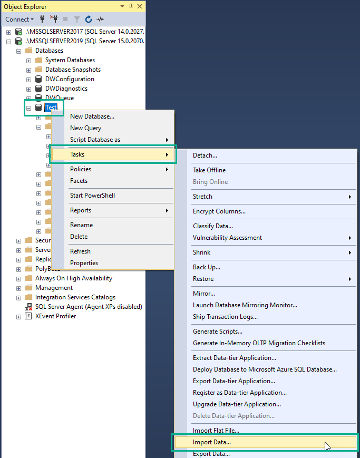
Task: Click the Test database cylinder icon
Action: point(38,108)
